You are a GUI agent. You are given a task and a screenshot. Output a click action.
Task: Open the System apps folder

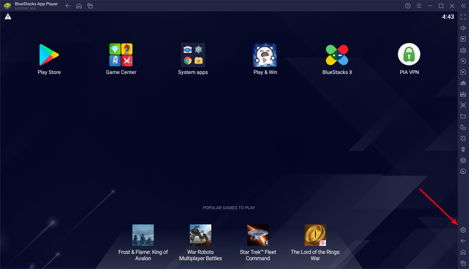(193, 55)
